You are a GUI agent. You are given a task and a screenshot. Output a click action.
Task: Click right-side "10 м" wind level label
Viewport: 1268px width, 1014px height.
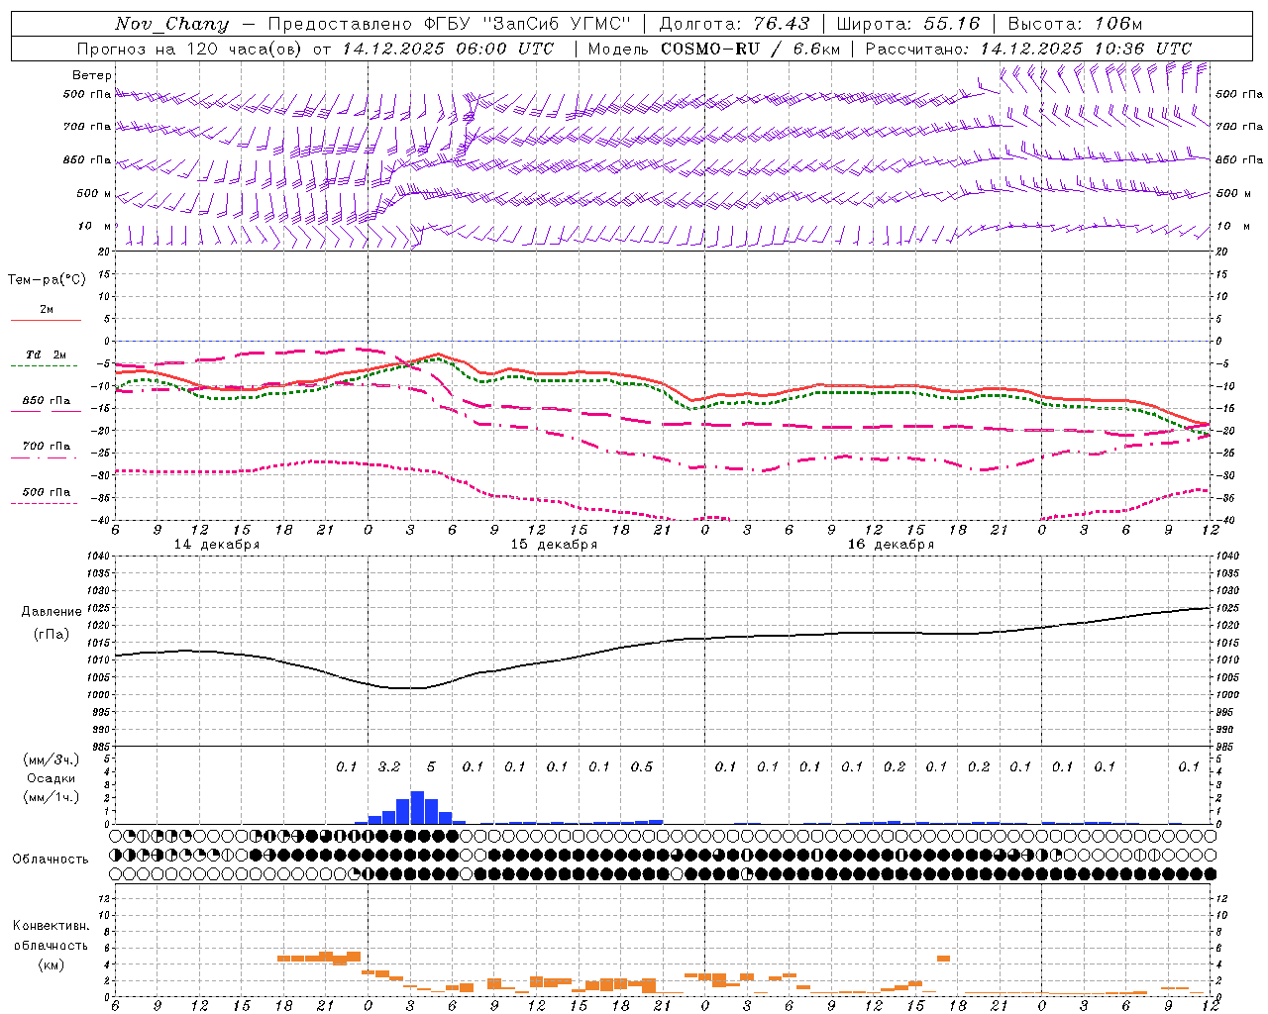coord(1231,226)
